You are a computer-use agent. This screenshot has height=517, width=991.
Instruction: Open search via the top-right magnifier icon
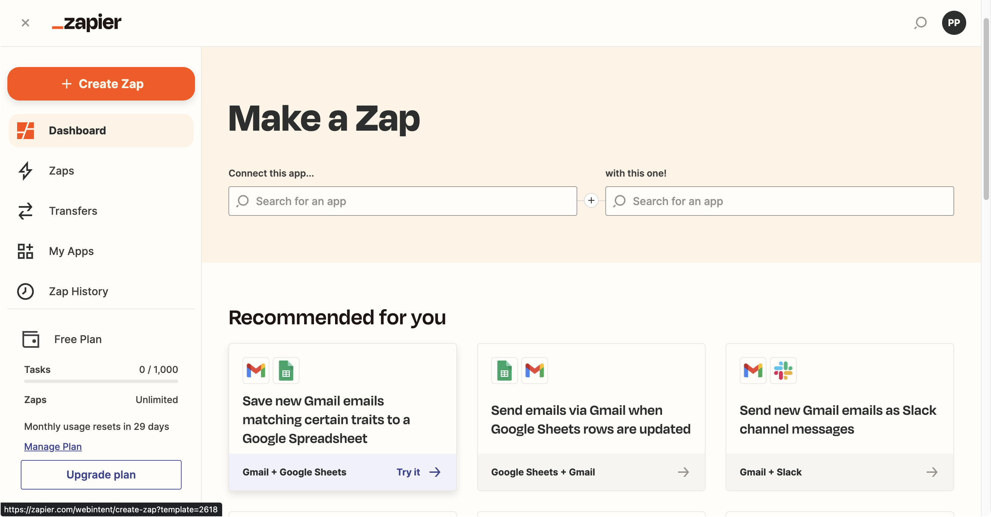(921, 23)
